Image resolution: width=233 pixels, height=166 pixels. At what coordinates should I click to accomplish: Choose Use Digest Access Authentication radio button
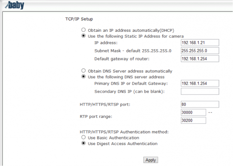pyautogui.click(x=83, y=143)
